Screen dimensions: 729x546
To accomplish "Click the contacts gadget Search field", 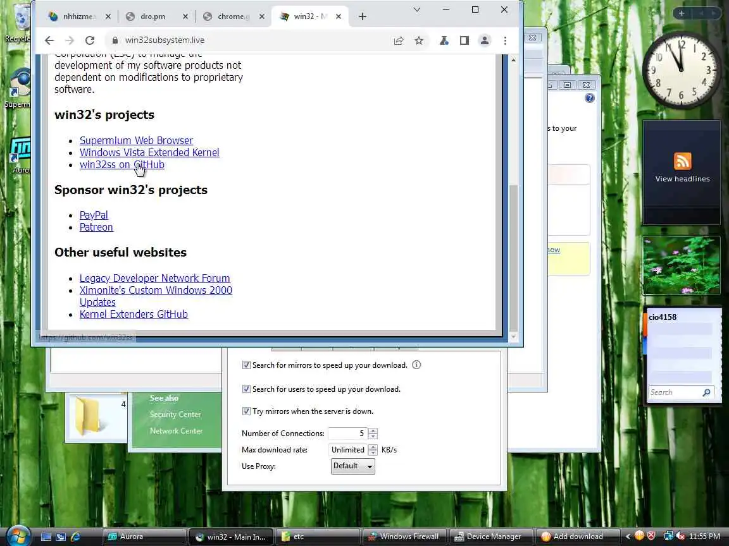I will [x=675, y=392].
